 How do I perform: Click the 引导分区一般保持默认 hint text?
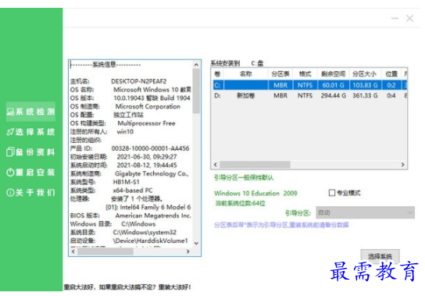[x=244, y=177]
